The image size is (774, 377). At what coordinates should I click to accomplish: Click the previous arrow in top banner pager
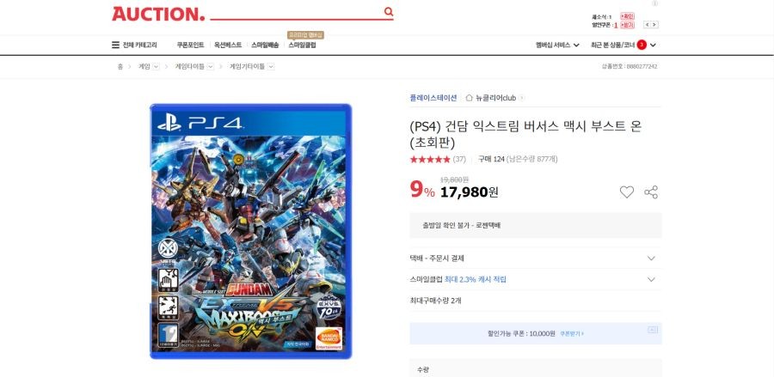point(648,25)
